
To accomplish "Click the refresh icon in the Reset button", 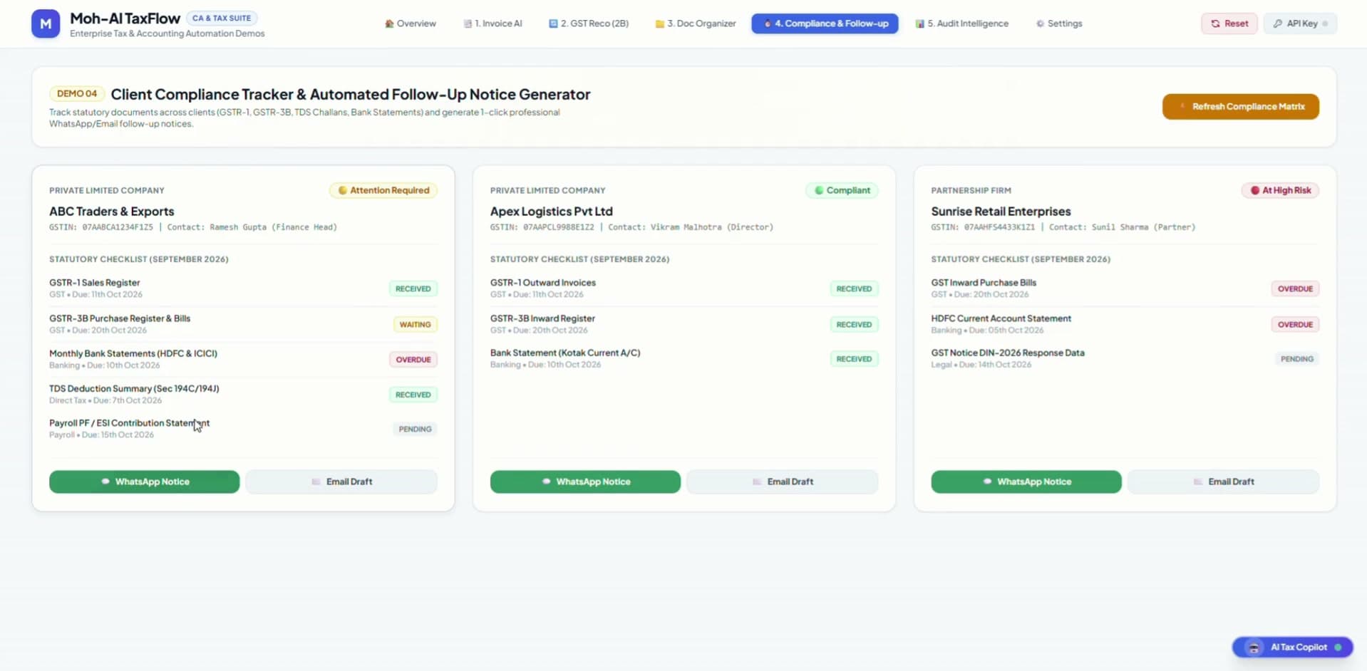I will click(x=1215, y=24).
